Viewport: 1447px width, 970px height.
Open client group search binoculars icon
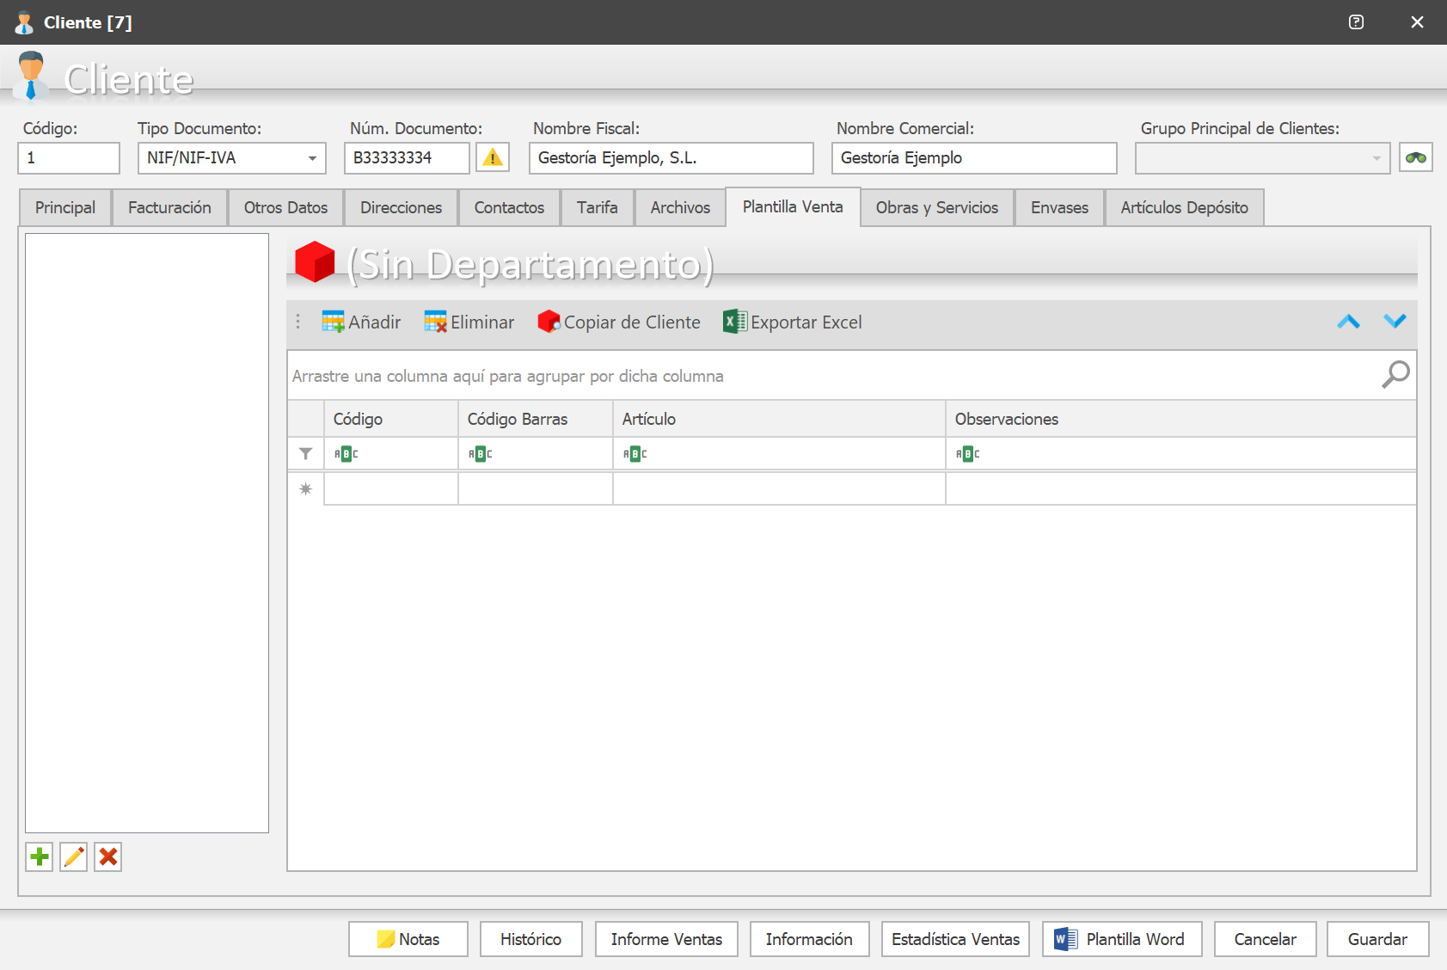pyautogui.click(x=1416, y=157)
